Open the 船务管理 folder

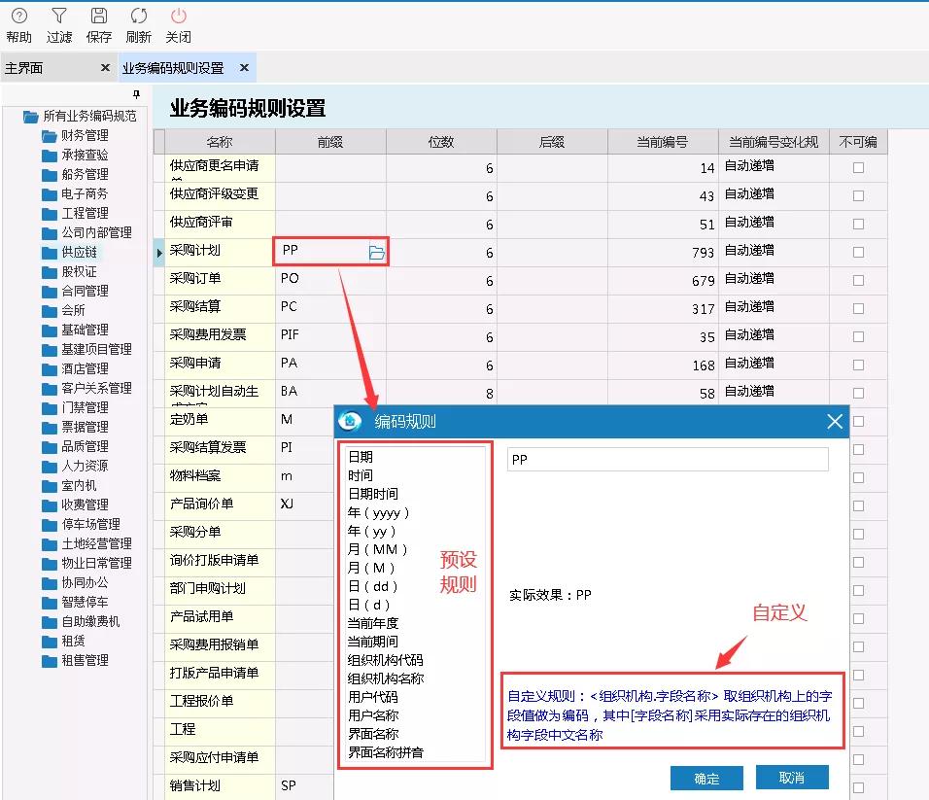pyautogui.click(x=75, y=175)
